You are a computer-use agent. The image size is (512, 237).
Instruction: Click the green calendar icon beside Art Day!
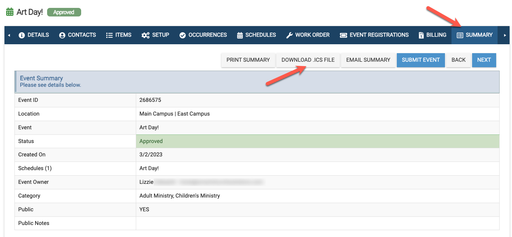pos(10,12)
